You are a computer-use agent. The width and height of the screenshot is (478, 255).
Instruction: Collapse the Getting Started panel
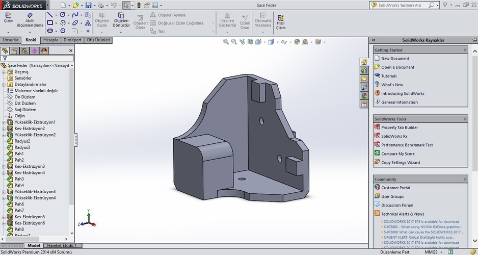tap(465, 50)
